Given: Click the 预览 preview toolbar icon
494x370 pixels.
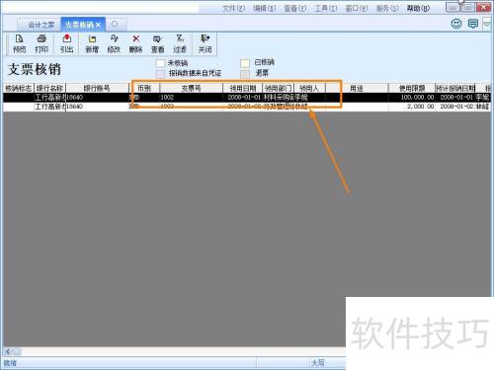Looking at the screenshot, I should coord(19,43).
